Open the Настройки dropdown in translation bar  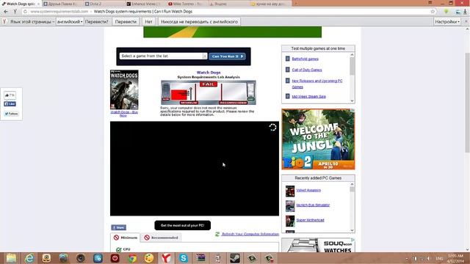click(x=447, y=21)
